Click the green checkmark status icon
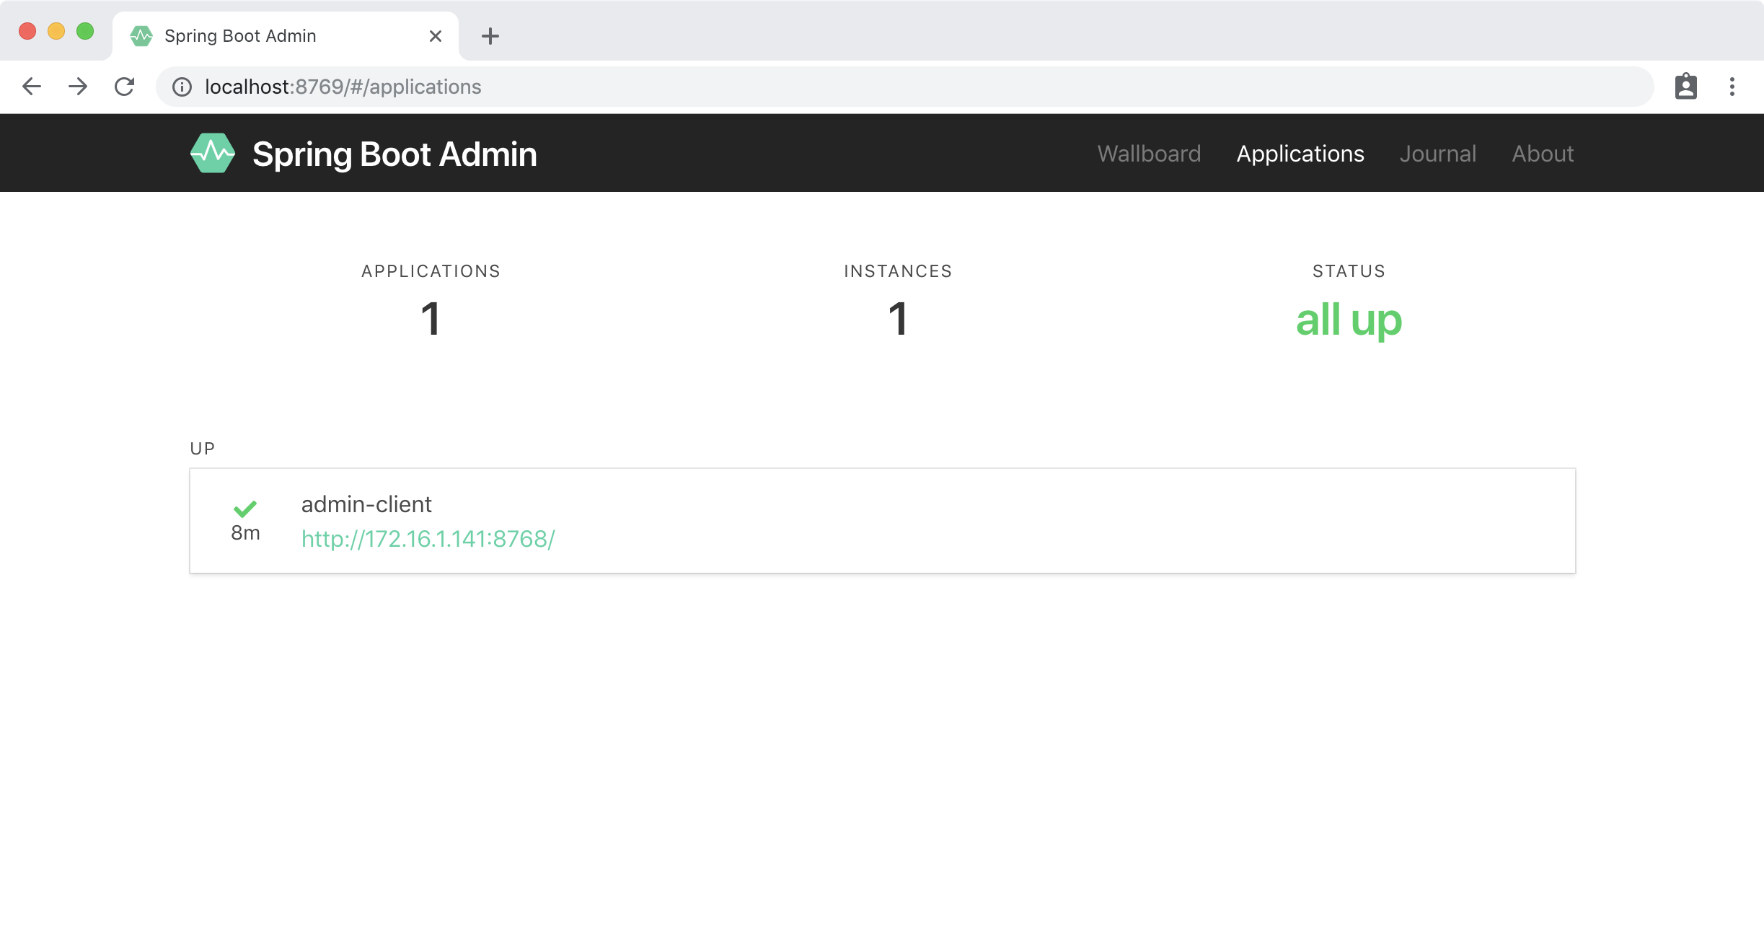 (x=245, y=509)
